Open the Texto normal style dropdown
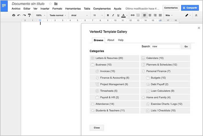The width and height of the screenshot is (203, 136). click(58, 15)
